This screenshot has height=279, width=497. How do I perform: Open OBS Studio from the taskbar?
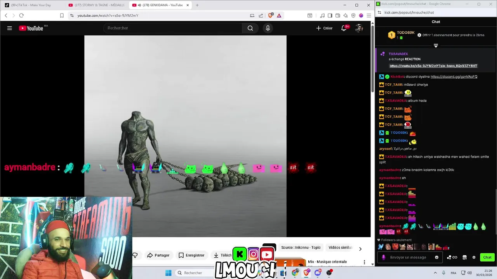(x=329, y=273)
